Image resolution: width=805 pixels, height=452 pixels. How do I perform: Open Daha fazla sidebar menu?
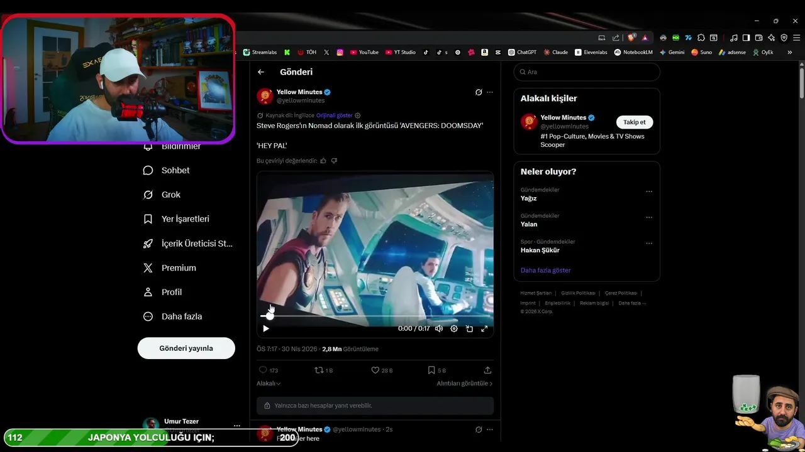tap(173, 316)
